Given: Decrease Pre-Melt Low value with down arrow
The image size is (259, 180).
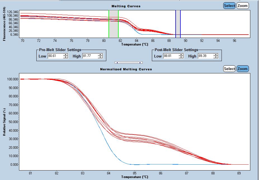Looking at the screenshot, I should [x=65, y=57].
